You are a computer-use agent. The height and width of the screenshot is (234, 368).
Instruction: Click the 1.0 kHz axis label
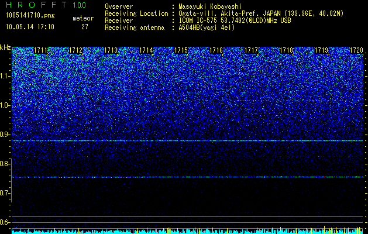coord(5,105)
